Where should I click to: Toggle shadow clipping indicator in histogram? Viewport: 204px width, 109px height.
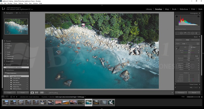tap(177, 17)
